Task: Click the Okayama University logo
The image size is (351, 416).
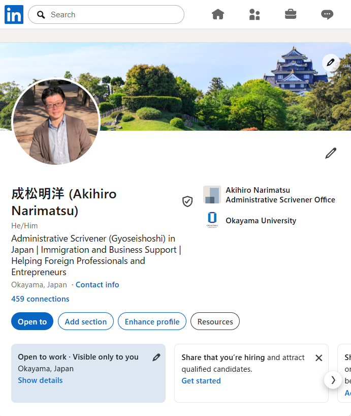Action: [x=212, y=220]
